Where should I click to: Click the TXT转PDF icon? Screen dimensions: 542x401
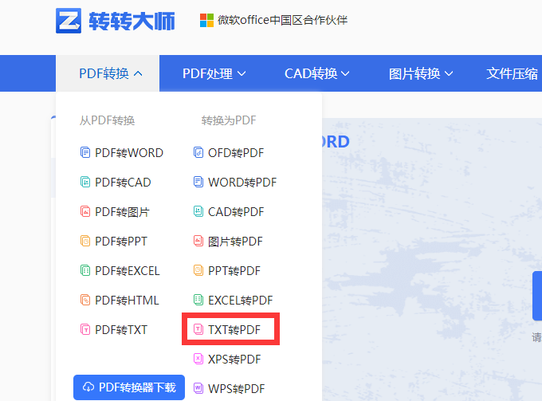(x=198, y=329)
